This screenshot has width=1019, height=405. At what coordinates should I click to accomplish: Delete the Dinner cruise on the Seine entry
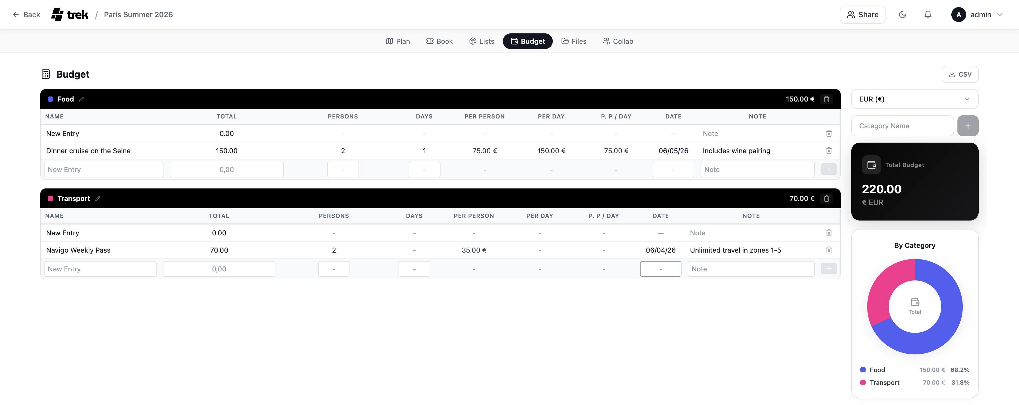point(829,151)
